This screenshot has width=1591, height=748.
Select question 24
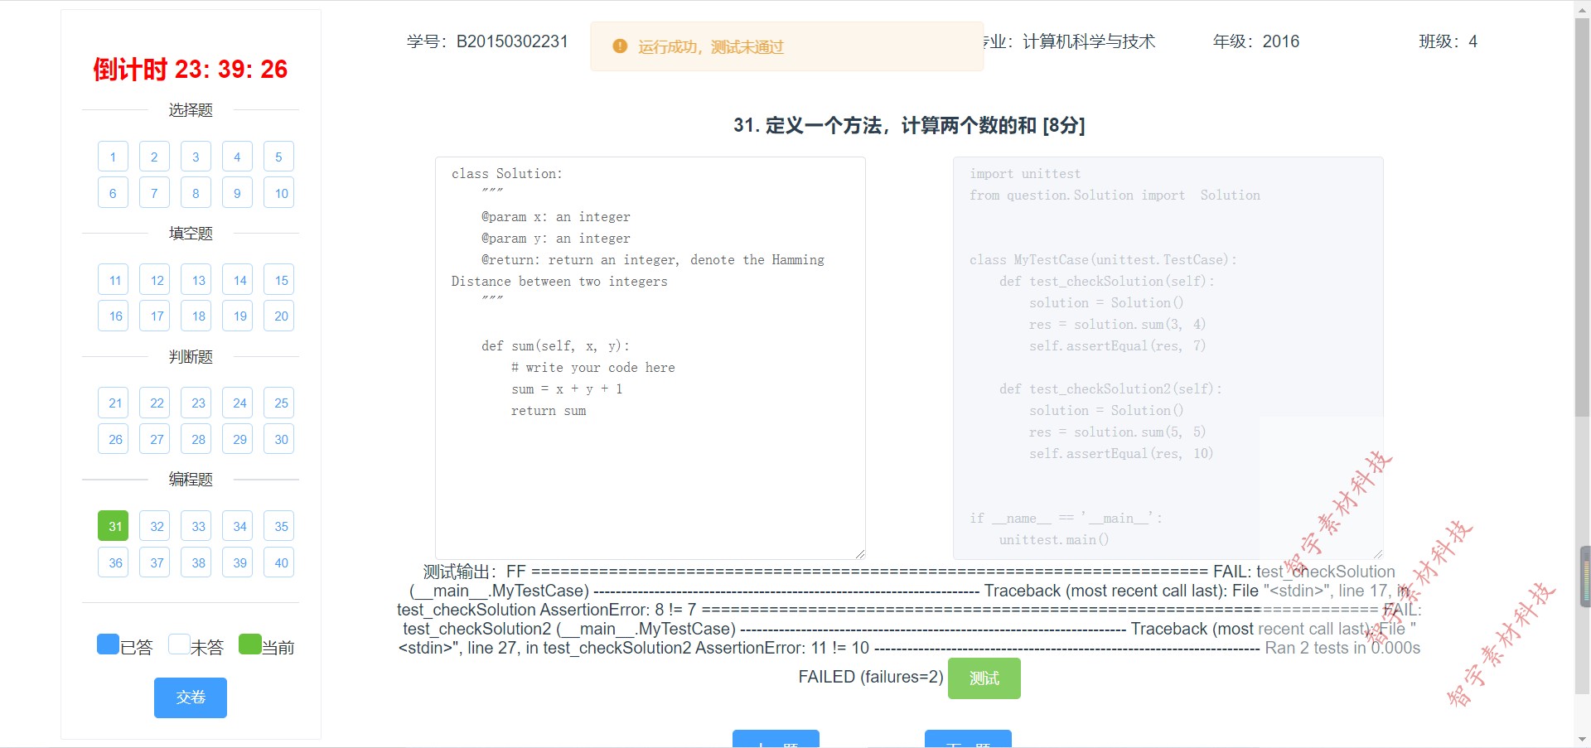point(237,403)
